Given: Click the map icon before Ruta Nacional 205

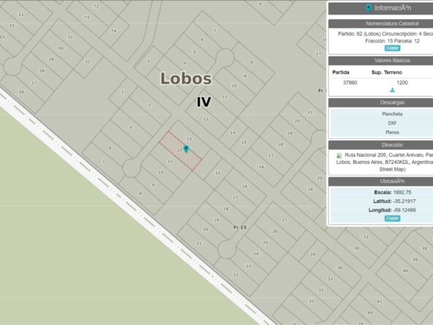Looking at the screenshot, I should tap(339, 155).
